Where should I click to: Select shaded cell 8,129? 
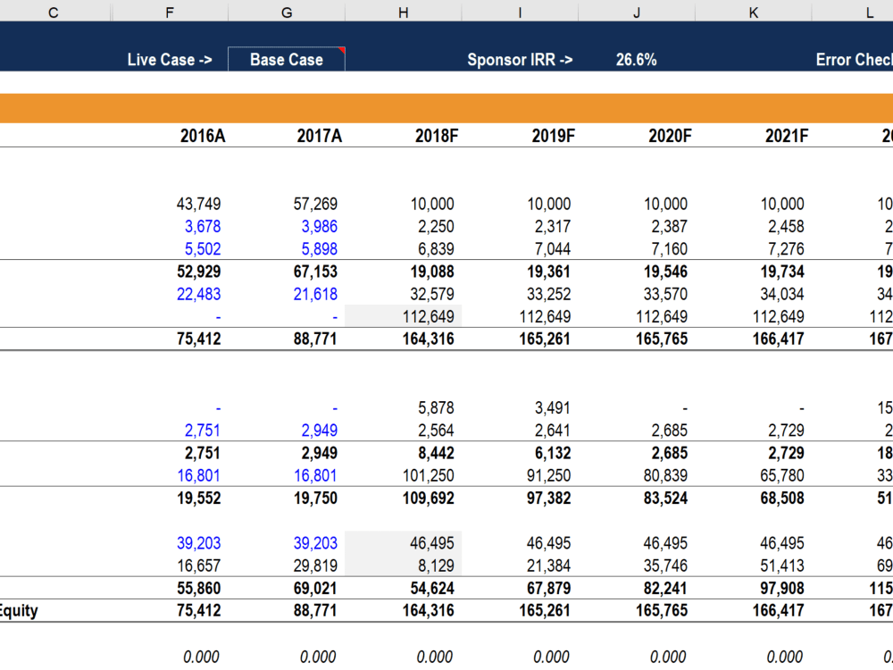[404, 565]
